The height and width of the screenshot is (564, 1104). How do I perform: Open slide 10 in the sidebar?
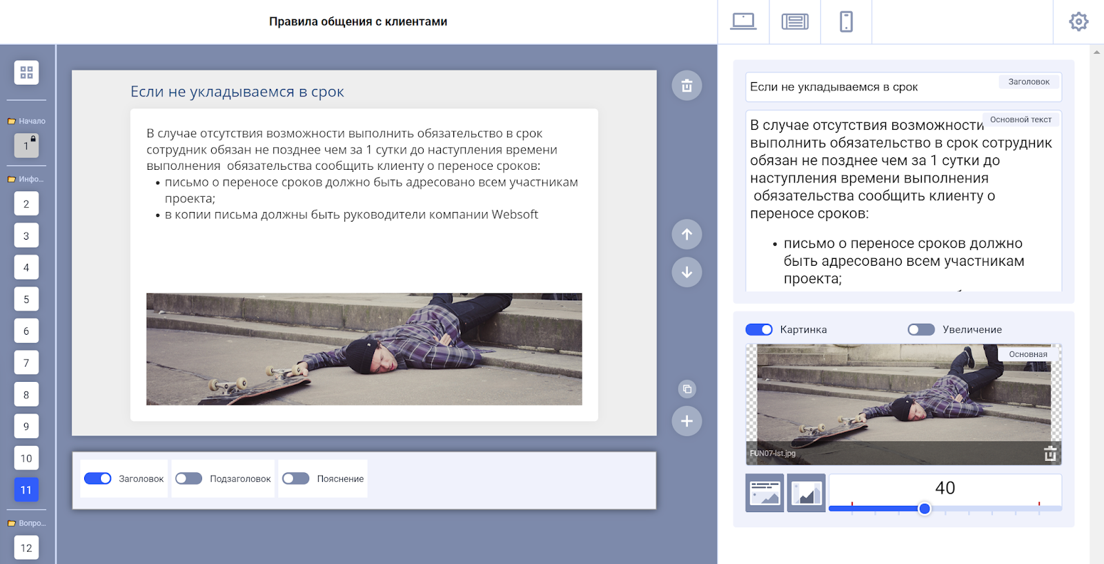click(x=26, y=458)
